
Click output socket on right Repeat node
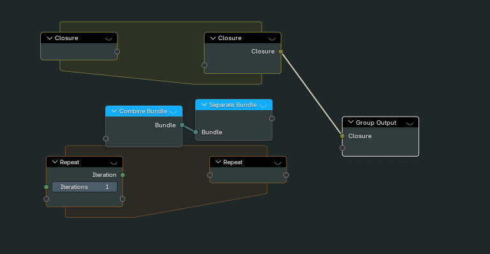pos(286,175)
